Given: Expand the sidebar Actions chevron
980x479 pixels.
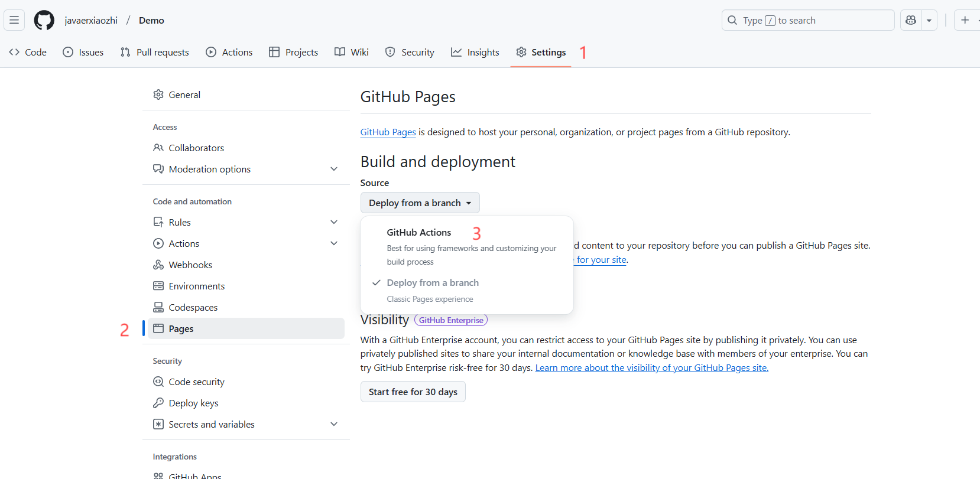Looking at the screenshot, I should 334,243.
